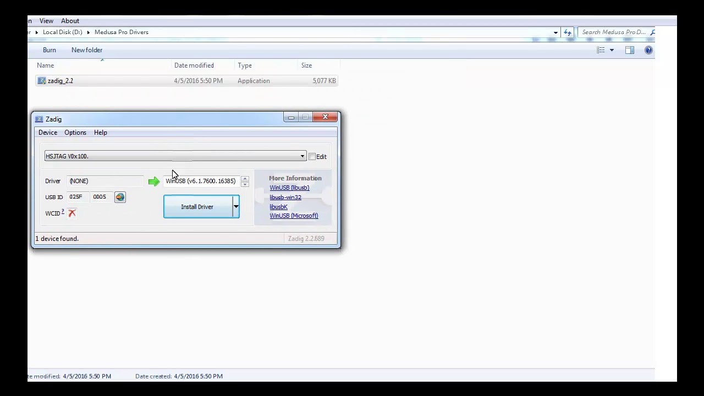
Task: Click Local Disk (D:) in address bar
Action: 63,32
